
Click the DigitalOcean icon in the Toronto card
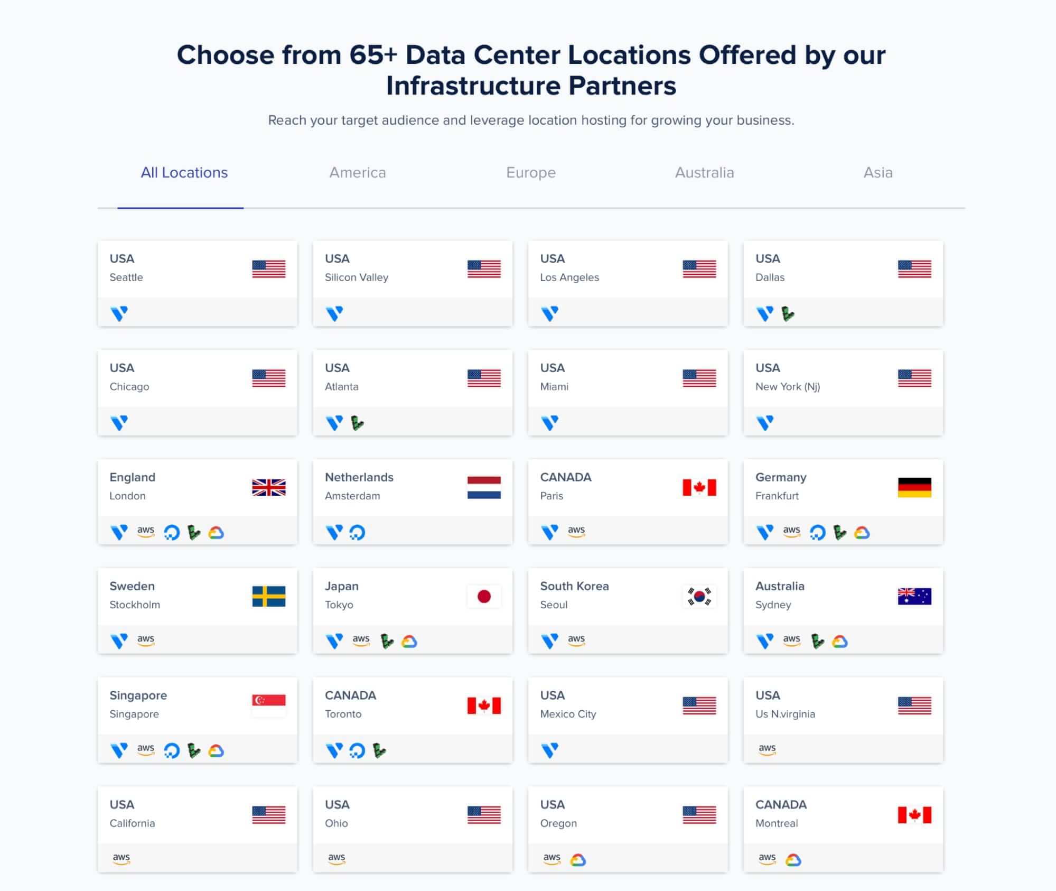357,750
